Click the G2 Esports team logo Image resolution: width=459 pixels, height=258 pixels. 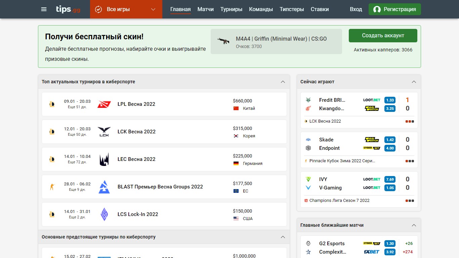[308, 244]
